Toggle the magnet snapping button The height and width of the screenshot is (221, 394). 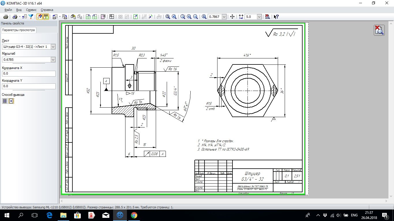(x=40, y=17)
